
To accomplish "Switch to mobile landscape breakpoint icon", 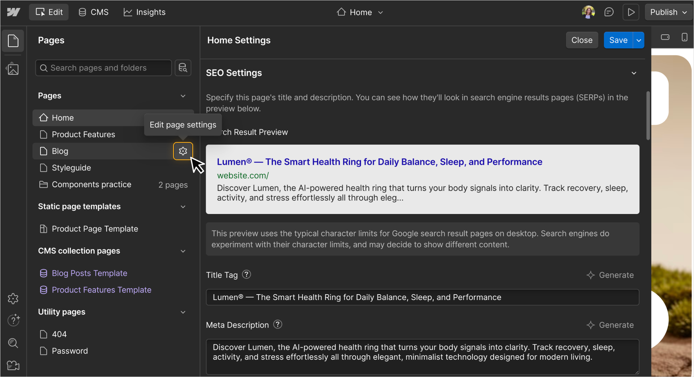I will tap(665, 37).
